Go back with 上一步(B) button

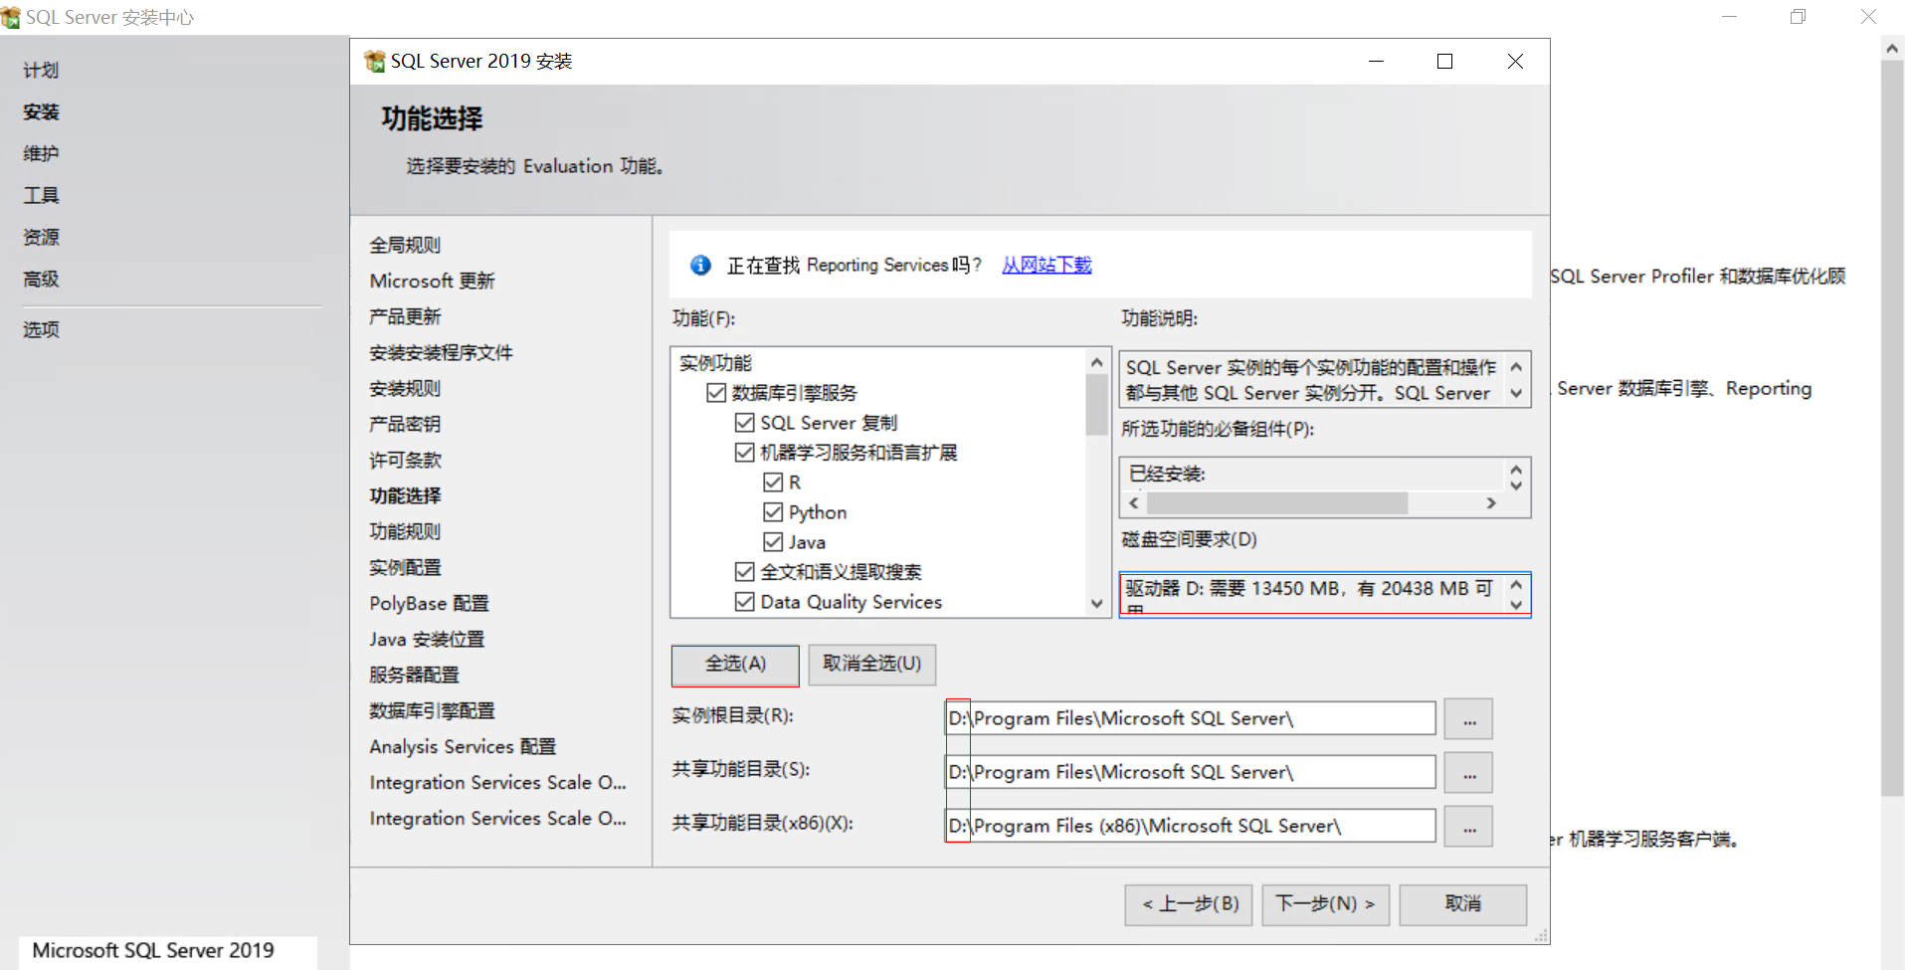[x=1190, y=904]
